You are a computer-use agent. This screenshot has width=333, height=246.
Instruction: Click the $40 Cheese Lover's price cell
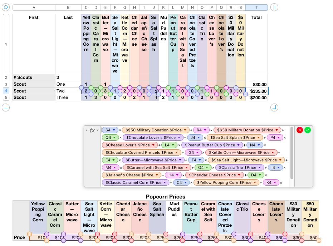click(259, 237)
